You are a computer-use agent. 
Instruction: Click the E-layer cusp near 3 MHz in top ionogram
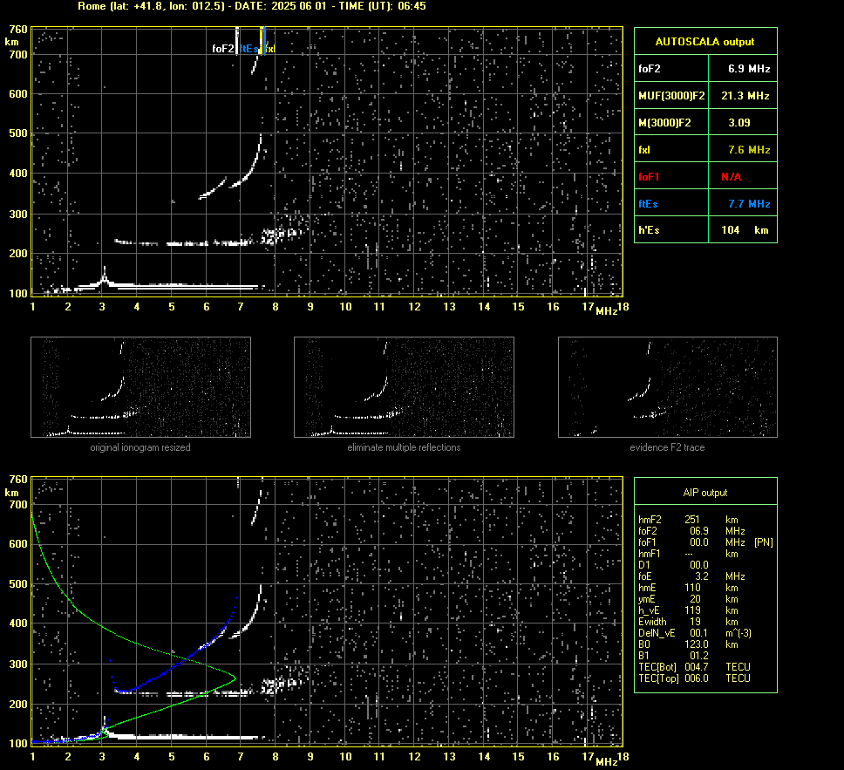(105, 276)
